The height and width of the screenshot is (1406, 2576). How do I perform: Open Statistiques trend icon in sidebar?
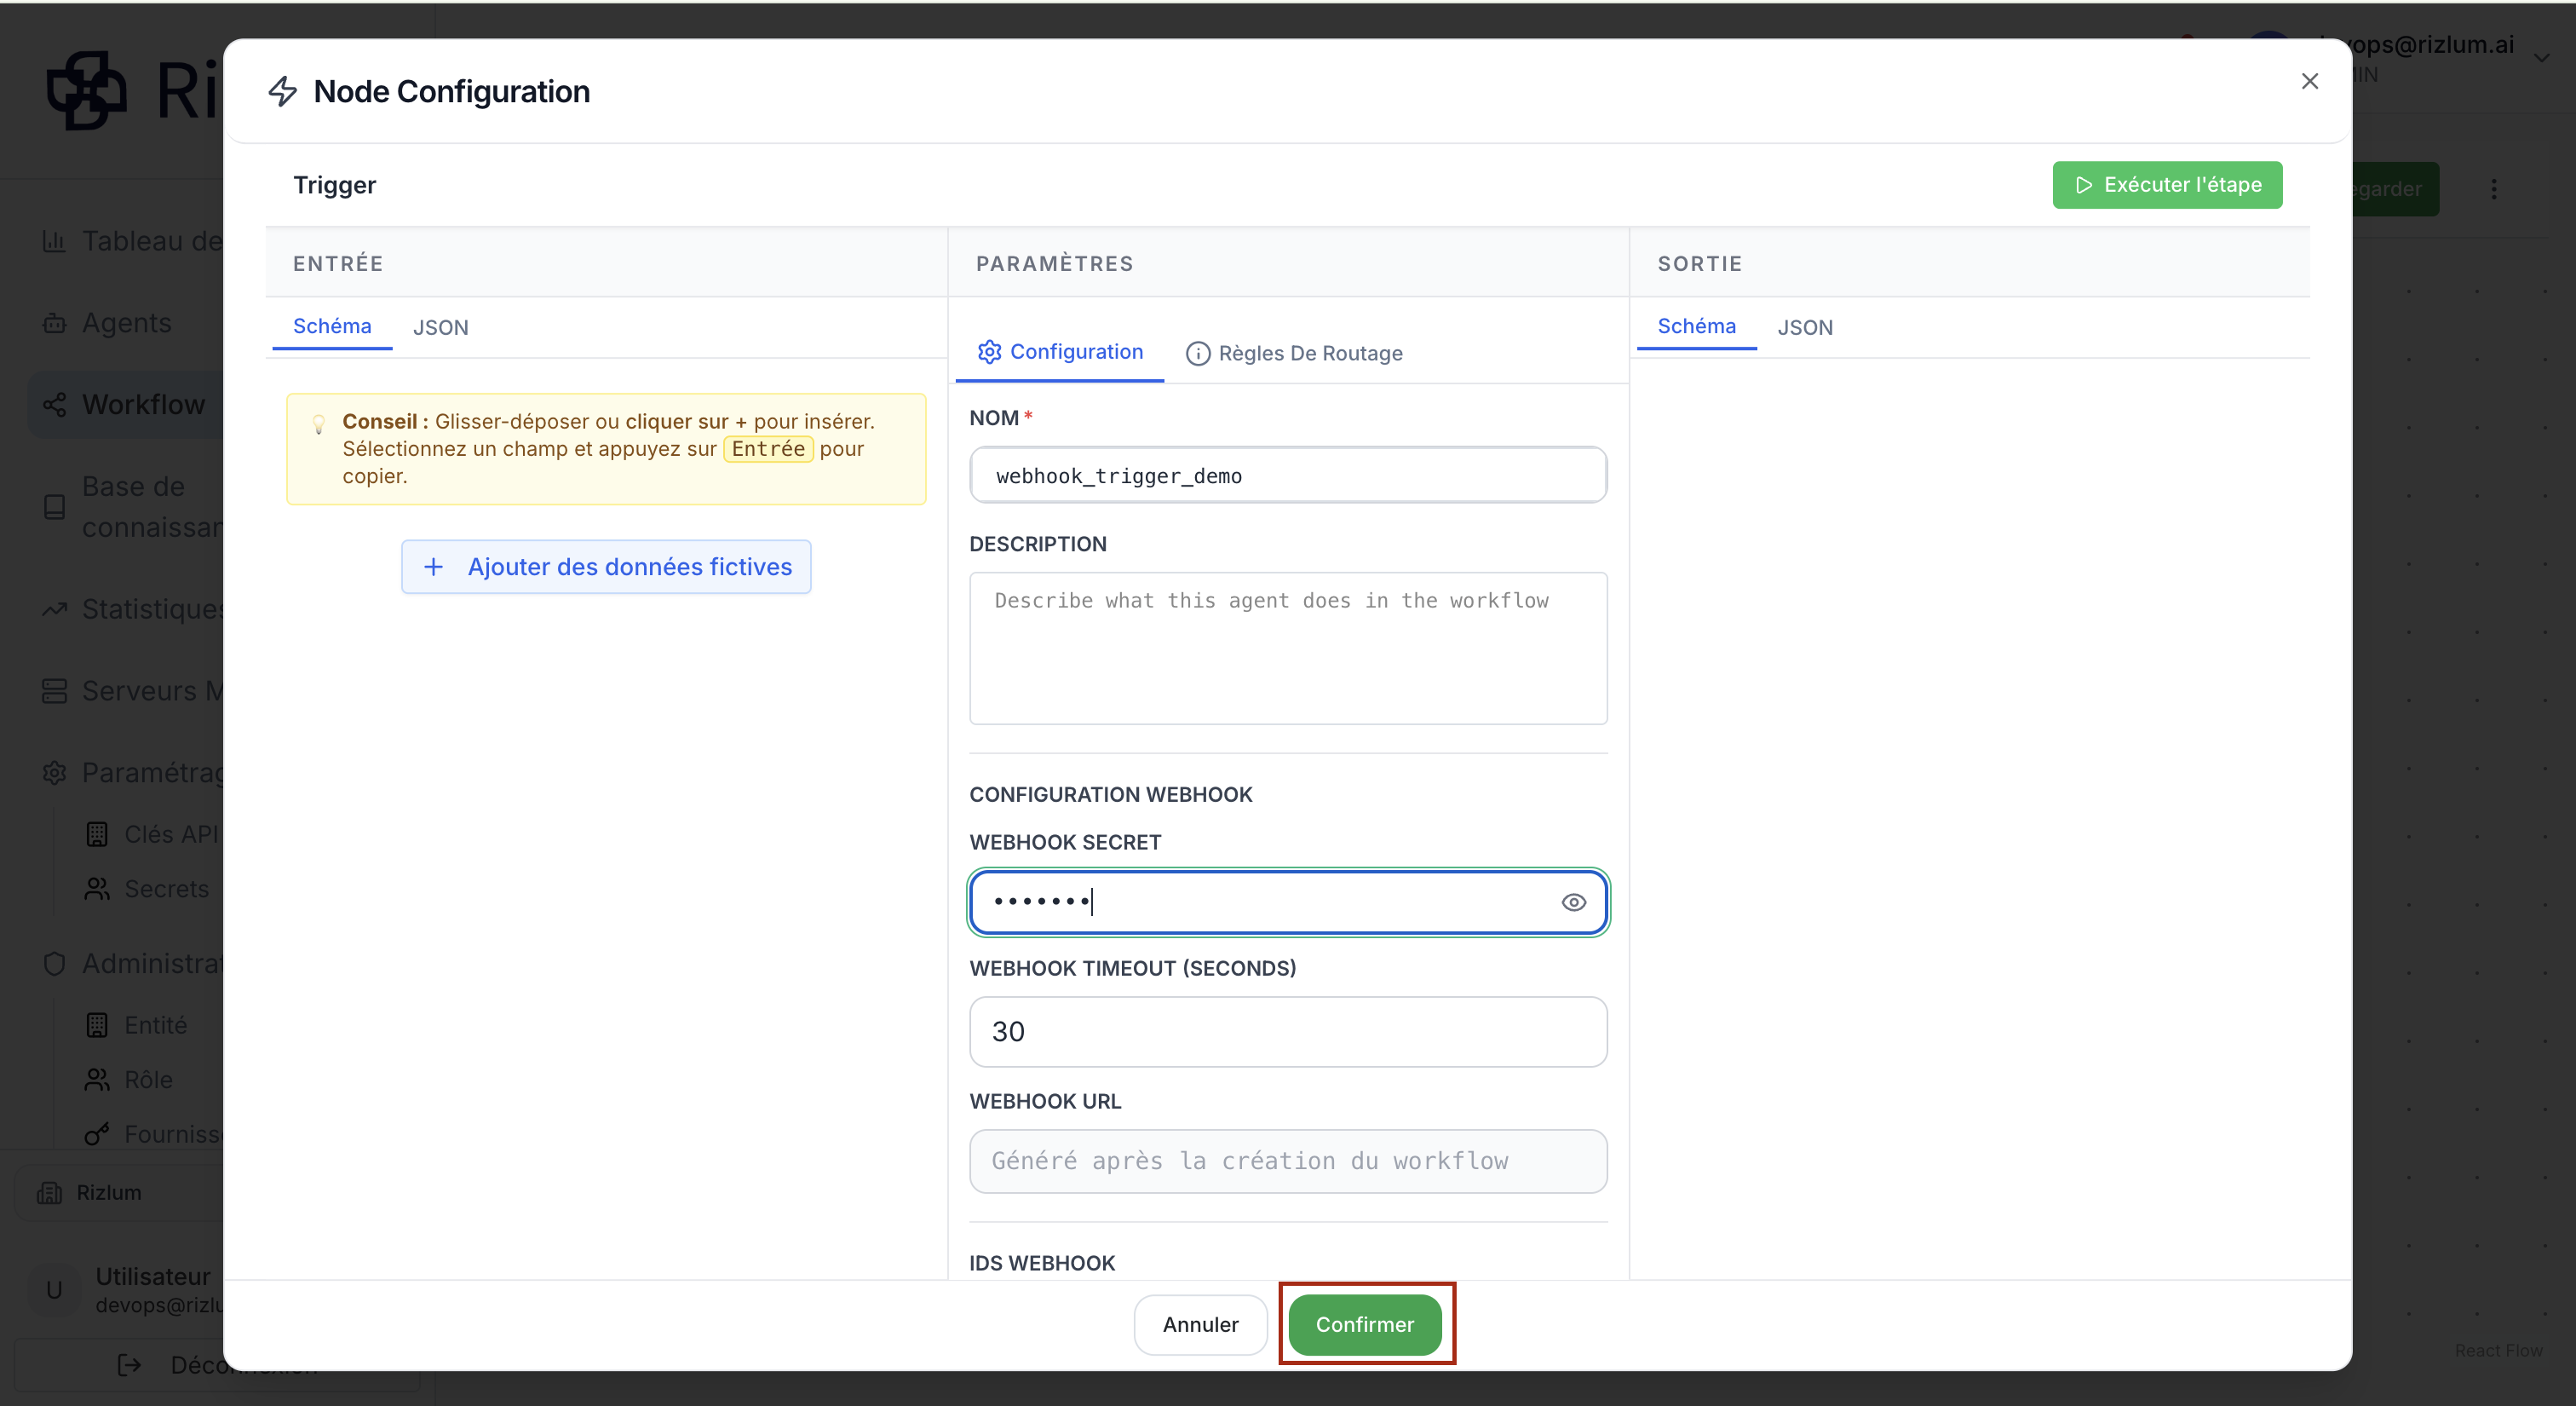(x=54, y=609)
